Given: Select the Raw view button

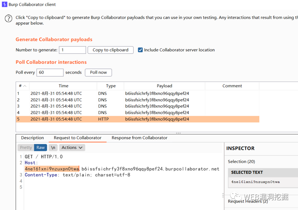Looking at the screenshot, I should [41, 148].
